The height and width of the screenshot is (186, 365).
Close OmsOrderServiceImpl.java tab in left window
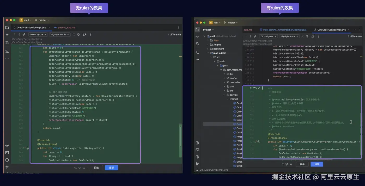coord(49,27)
